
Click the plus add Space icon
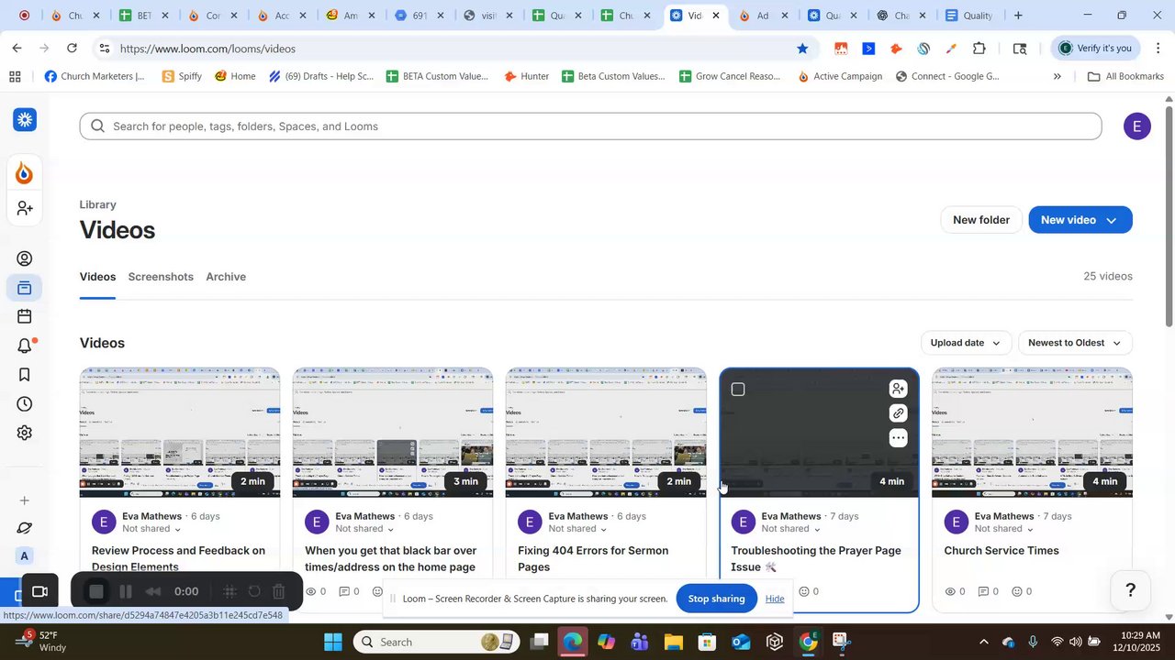click(25, 500)
